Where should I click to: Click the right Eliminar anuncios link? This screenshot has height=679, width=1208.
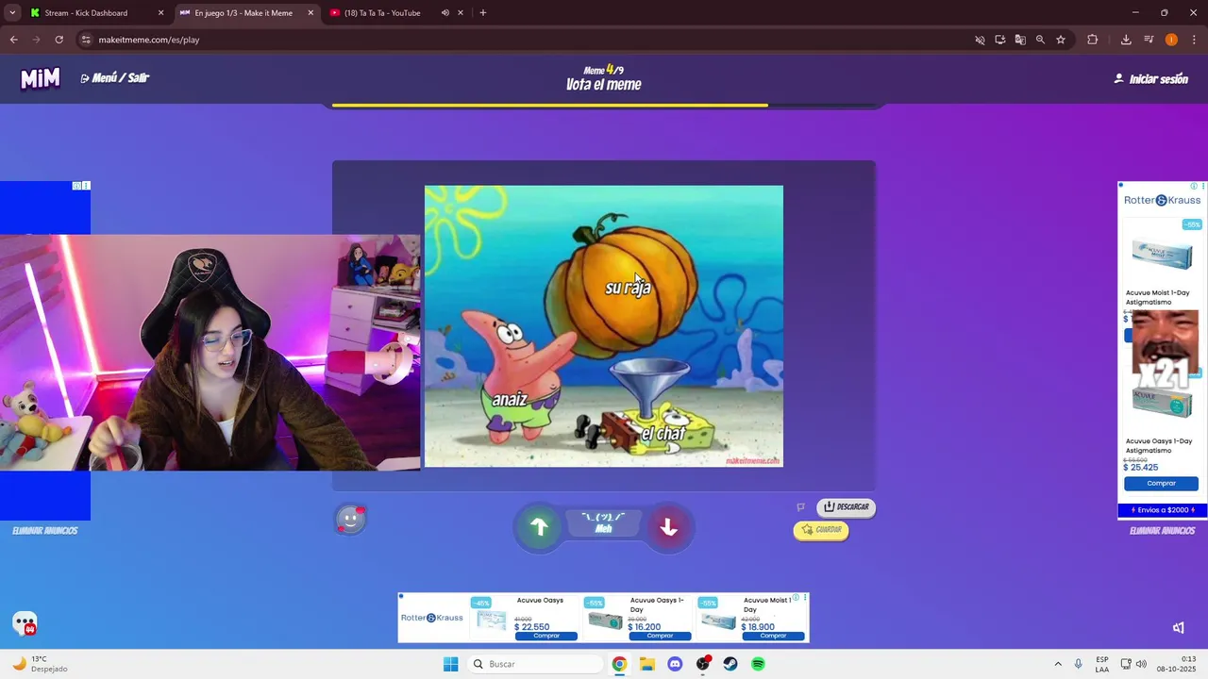[x=1162, y=531]
